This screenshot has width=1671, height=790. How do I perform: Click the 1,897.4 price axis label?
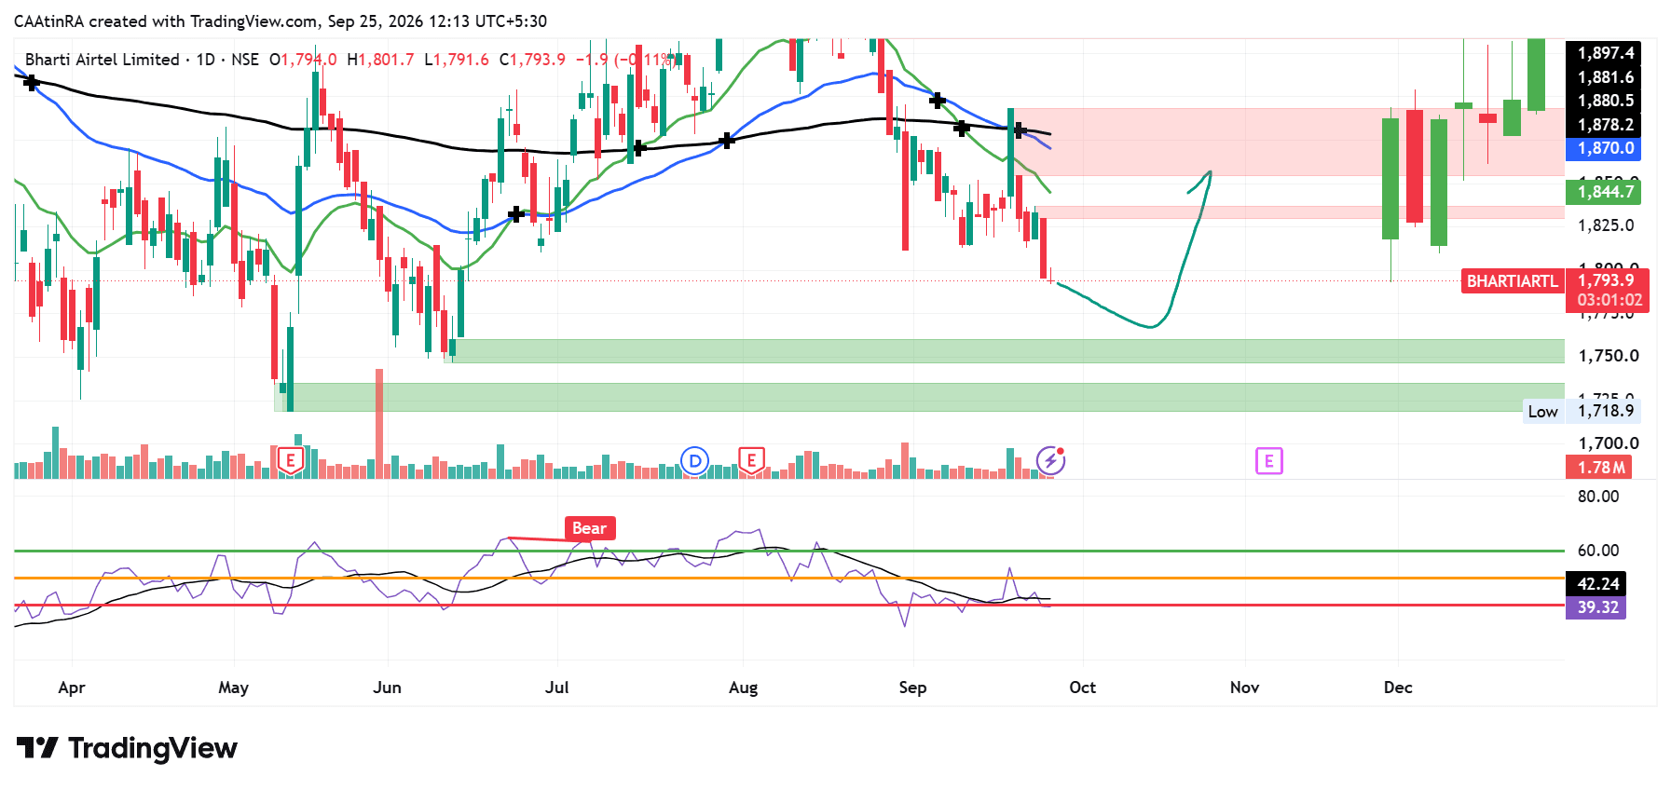[x=1604, y=53]
